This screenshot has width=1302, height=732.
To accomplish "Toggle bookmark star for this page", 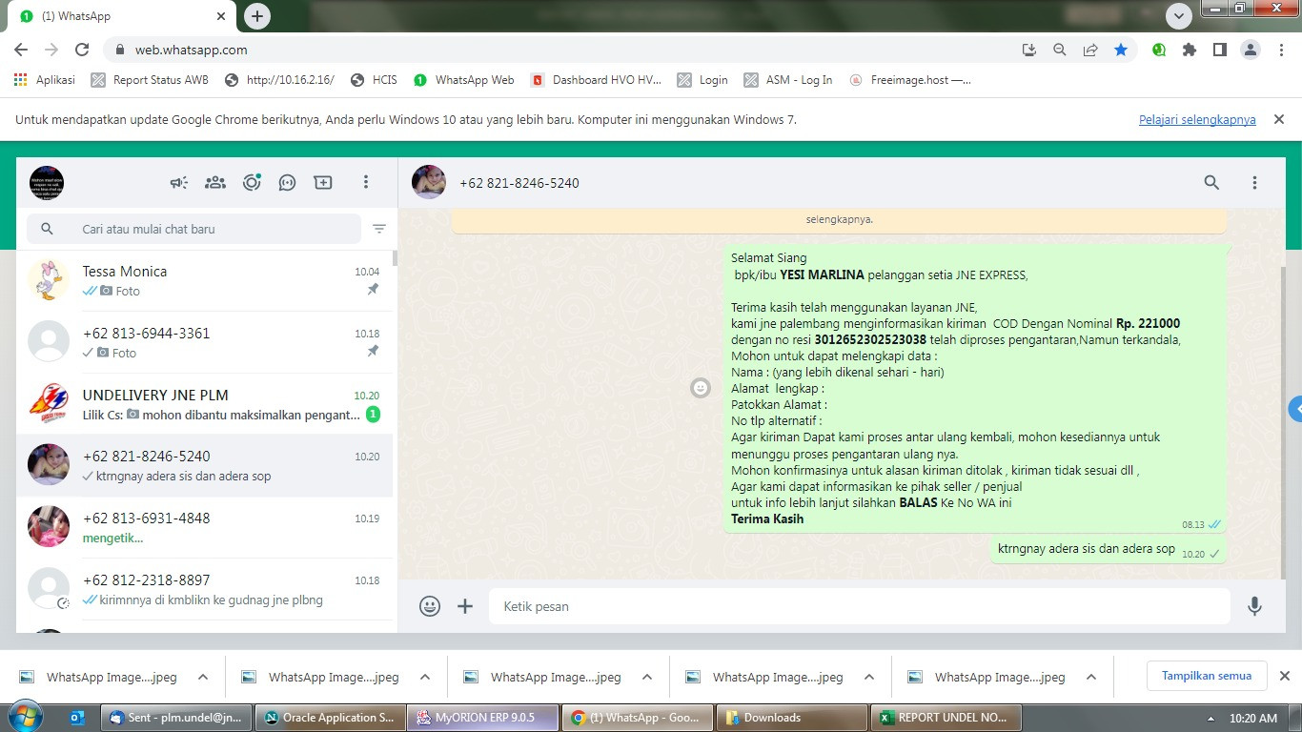I will [x=1121, y=50].
